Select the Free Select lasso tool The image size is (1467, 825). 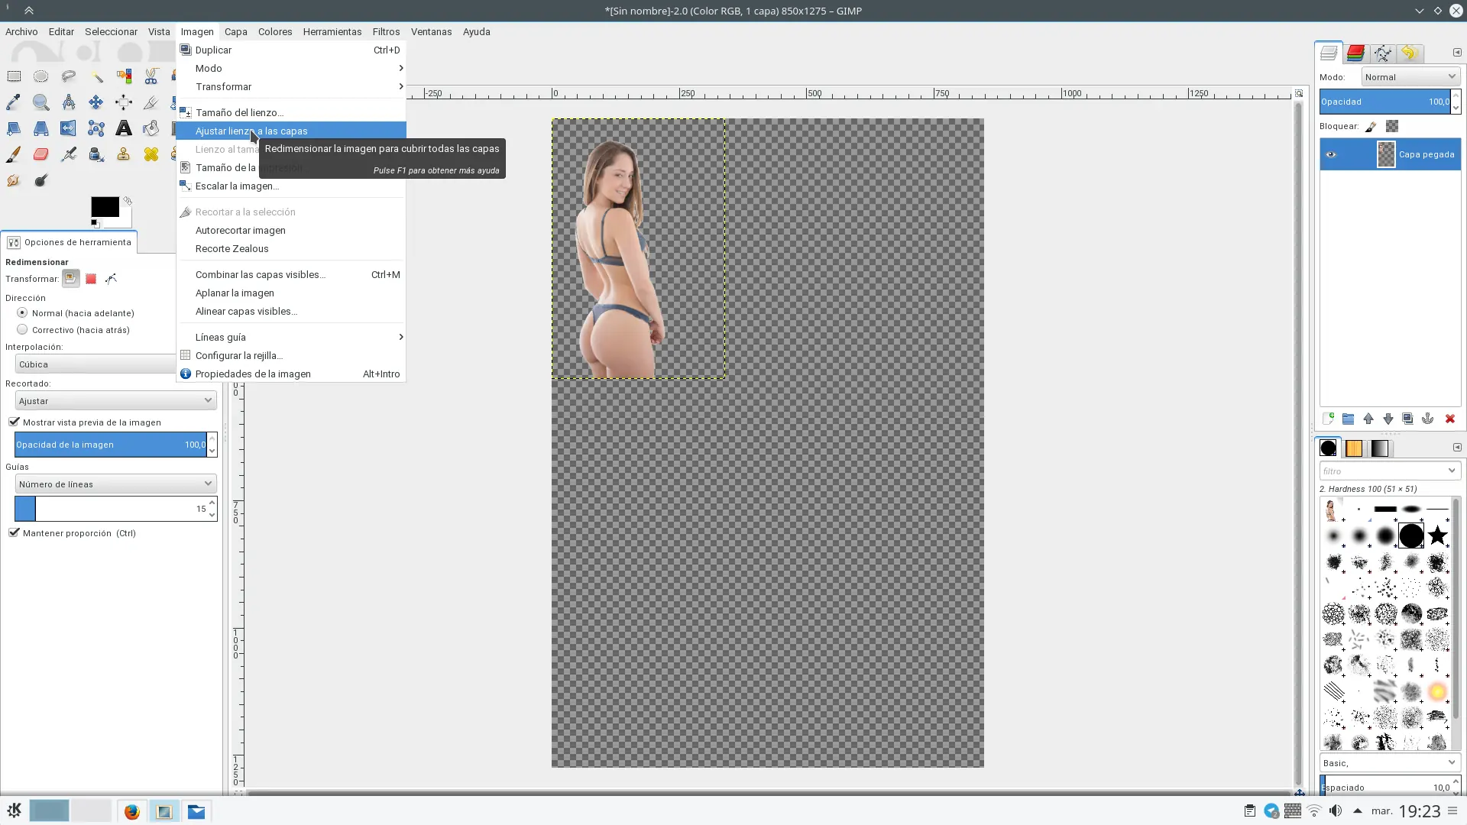tap(69, 76)
